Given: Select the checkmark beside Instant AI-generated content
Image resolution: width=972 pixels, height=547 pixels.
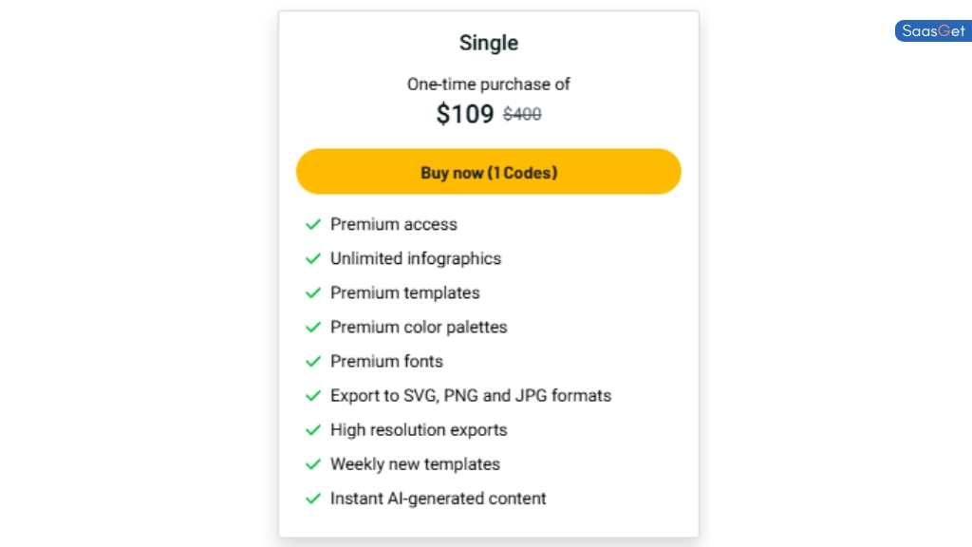Looking at the screenshot, I should [x=313, y=498].
